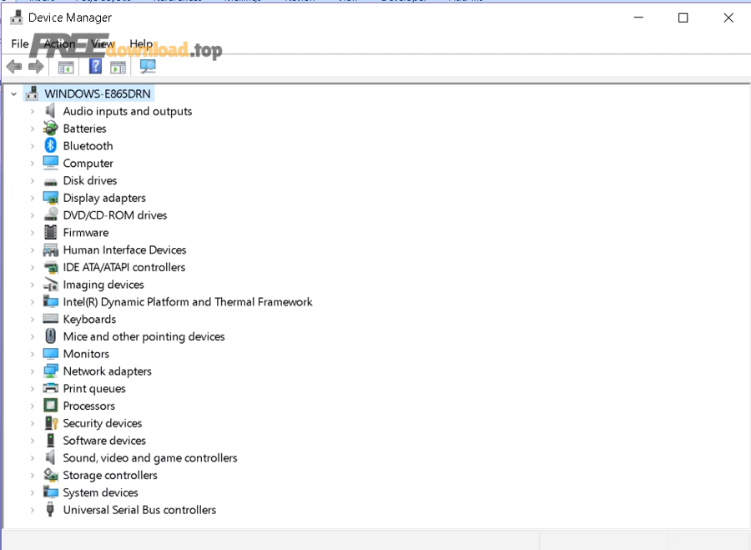Open the File menu
Image resolution: width=751 pixels, height=550 pixels.
[20, 43]
